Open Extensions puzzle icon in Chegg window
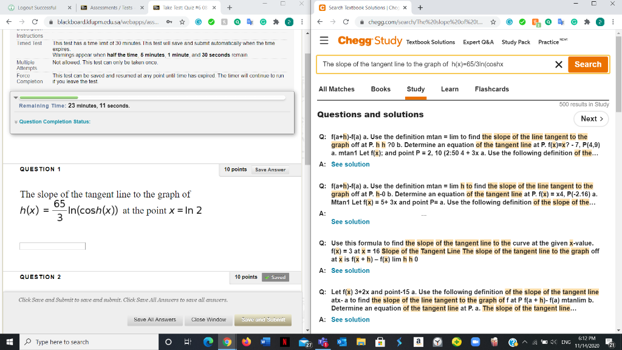622x350 pixels. [x=587, y=22]
